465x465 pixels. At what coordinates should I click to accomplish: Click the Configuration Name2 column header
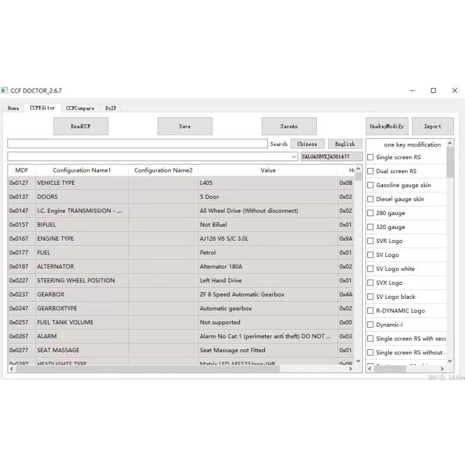click(163, 170)
